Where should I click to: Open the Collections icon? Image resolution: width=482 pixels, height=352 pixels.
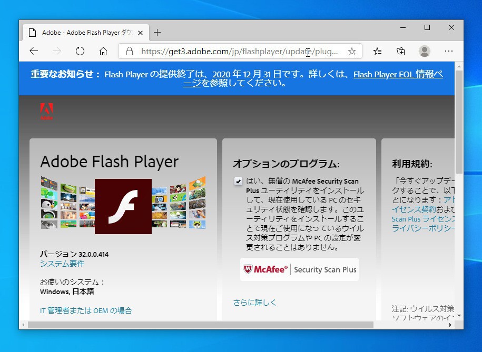click(x=401, y=51)
